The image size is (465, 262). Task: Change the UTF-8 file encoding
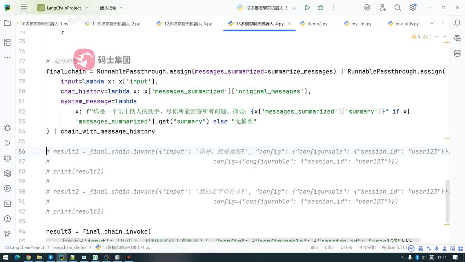347,247
